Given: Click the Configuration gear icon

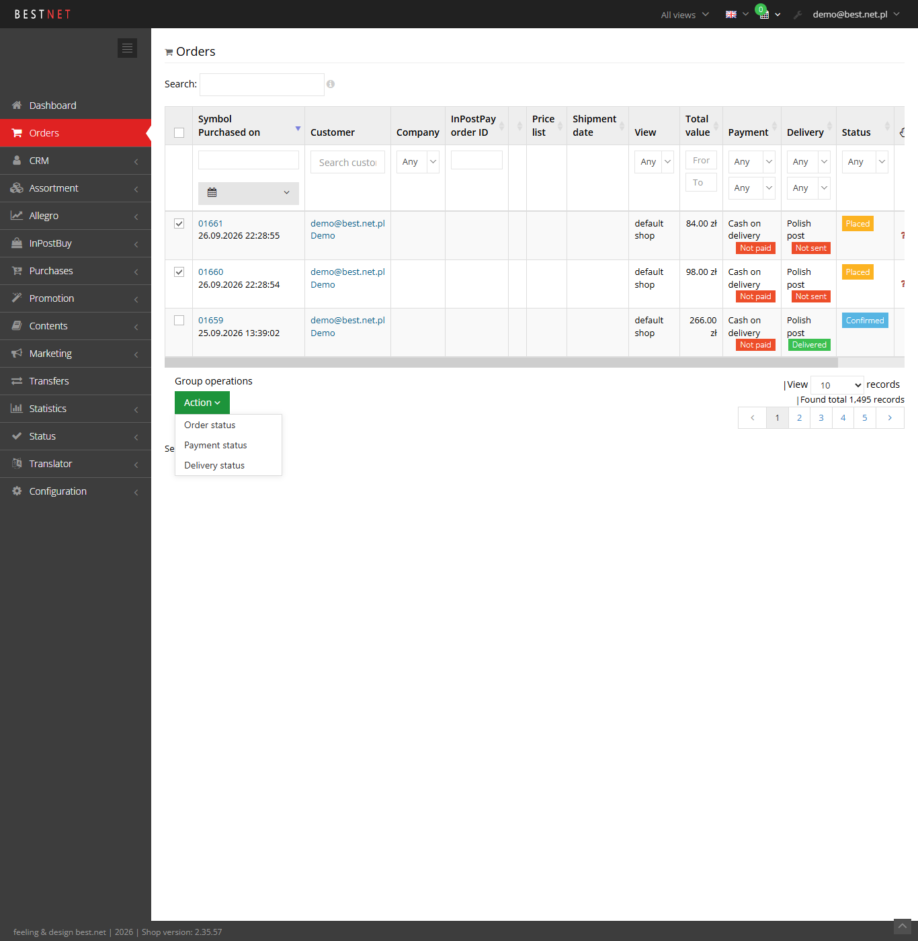Looking at the screenshot, I should pos(17,491).
